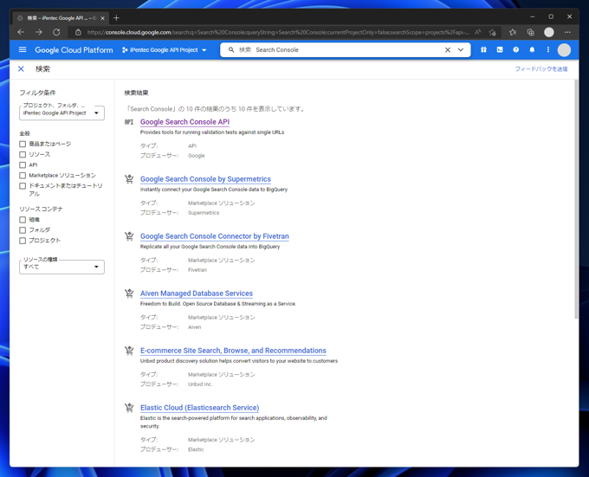Check the リソース filter checkbox
The height and width of the screenshot is (477, 589).
(x=23, y=155)
